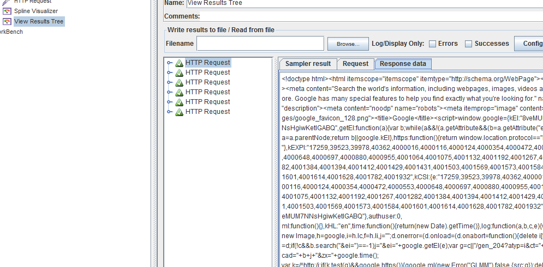Image resolution: width=543 pixels, height=267 pixels.
Task: Select the sixth HTTP Request result label
Action: [x=208, y=112]
